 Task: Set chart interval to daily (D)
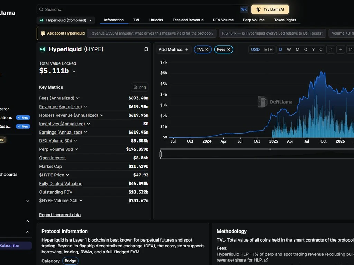pyautogui.click(x=280, y=49)
